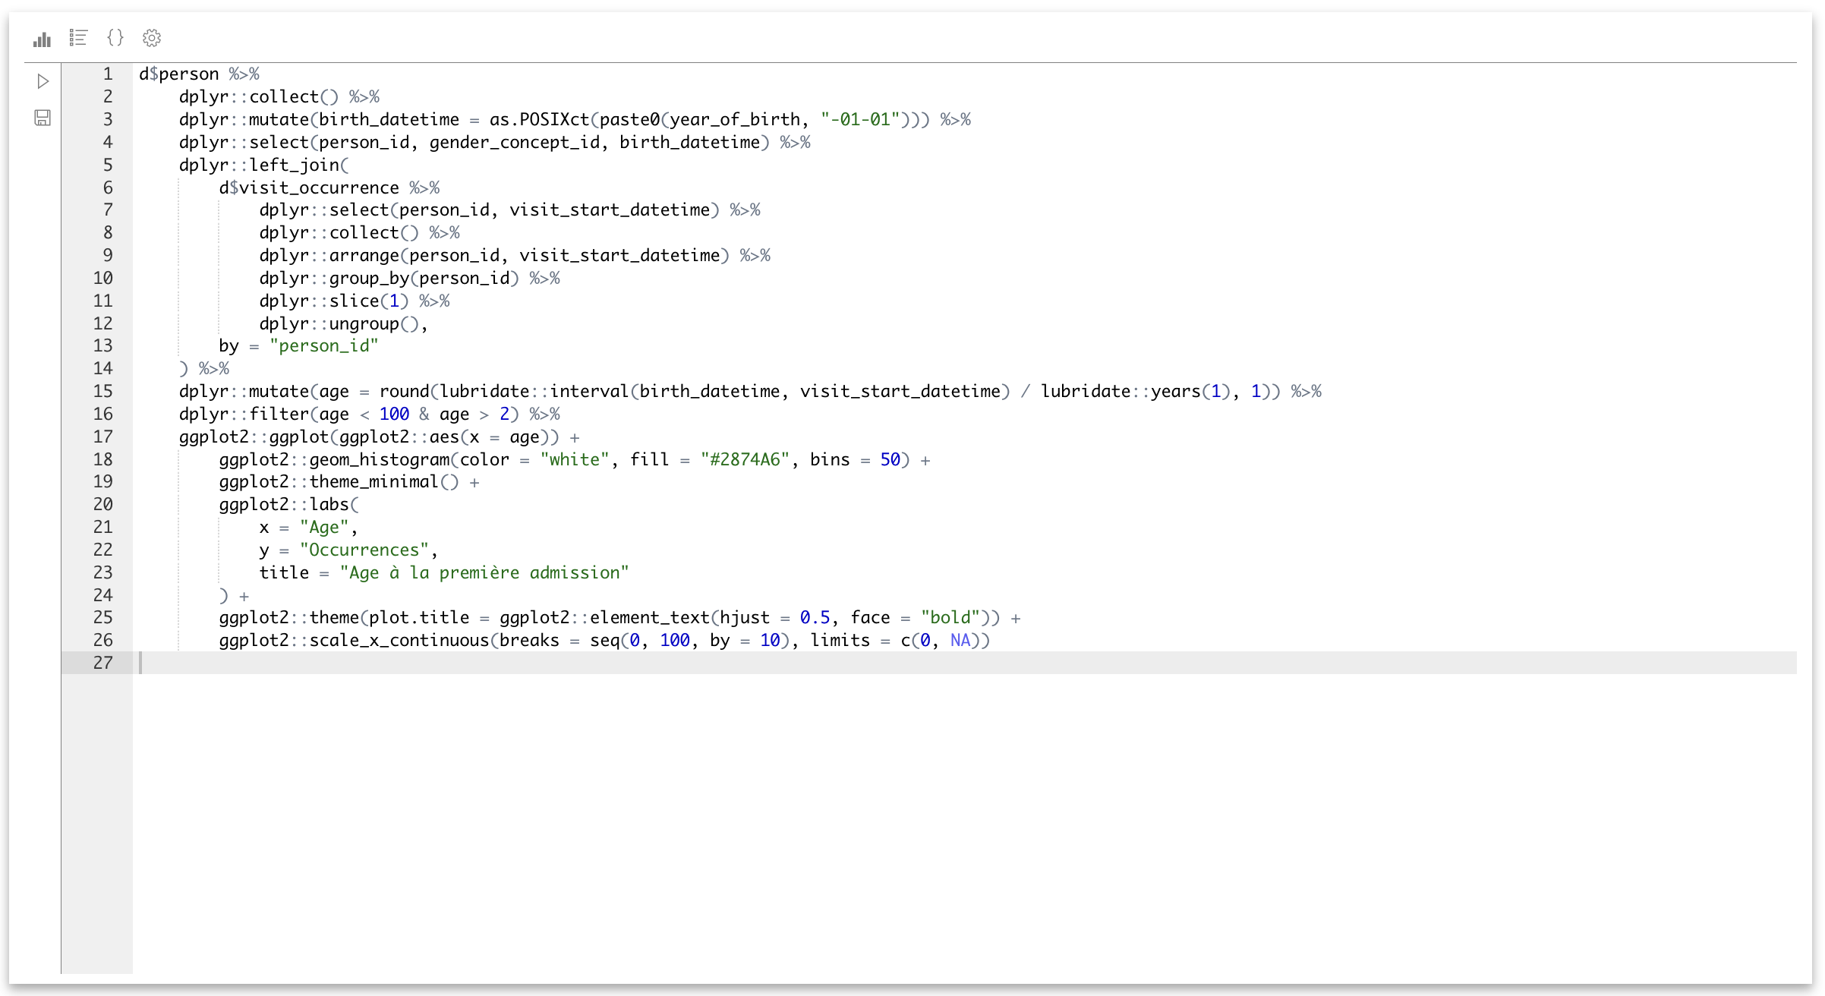The width and height of the screenshot is (1825, 996).
Task: Click the bins value 50 on line 18
Action: coord(890,460)
